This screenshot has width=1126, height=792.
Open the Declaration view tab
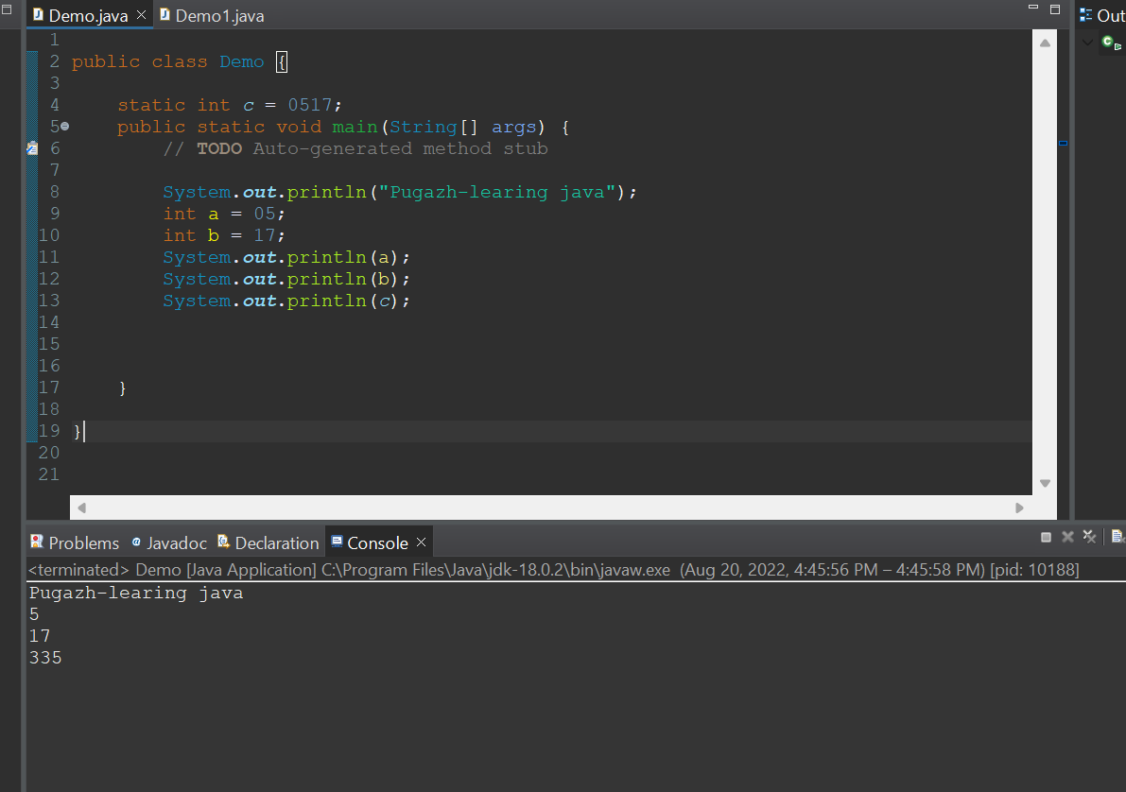point(269,542)
